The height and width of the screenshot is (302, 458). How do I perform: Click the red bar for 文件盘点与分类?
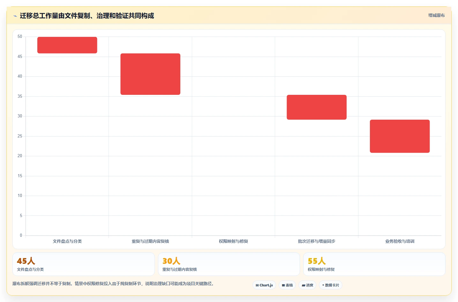[x=67, y=45]
